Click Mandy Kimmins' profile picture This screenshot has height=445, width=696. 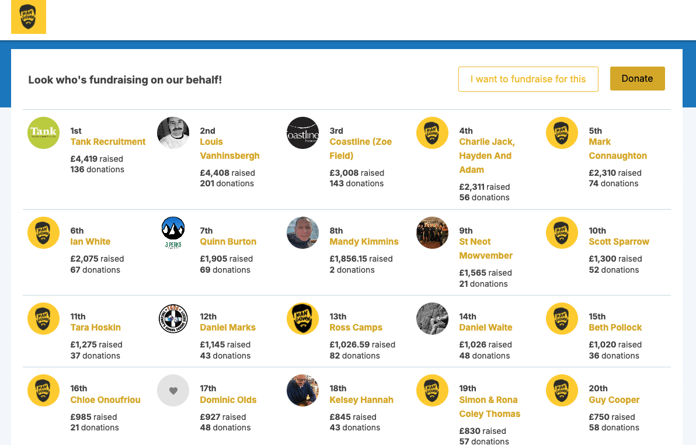[302, 232]
